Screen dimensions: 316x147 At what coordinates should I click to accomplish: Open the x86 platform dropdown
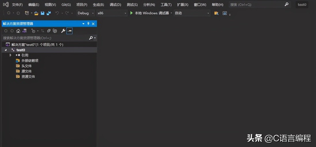point(112,13)
